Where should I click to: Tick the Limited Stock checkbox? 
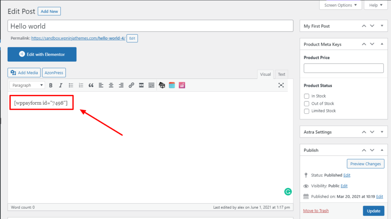307,111
